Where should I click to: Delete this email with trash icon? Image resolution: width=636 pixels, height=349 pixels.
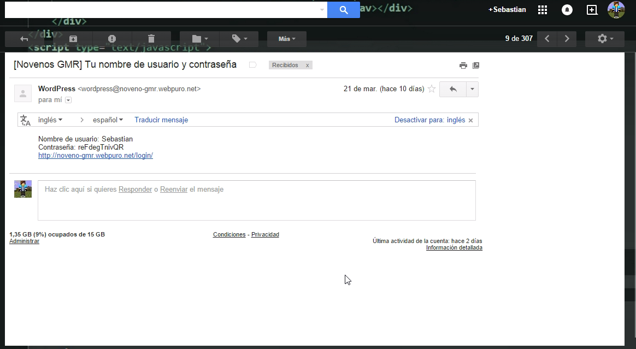pos(151,39)
